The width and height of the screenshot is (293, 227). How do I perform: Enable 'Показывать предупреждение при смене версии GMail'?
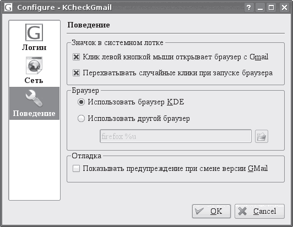point(76,168)
